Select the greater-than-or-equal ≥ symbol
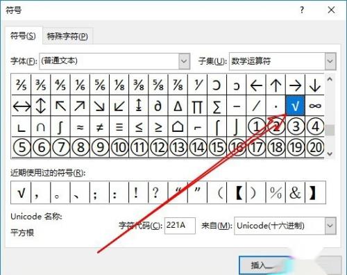Image resolution: width=347 pixels, height=275 pixels. tap(158, 126)
